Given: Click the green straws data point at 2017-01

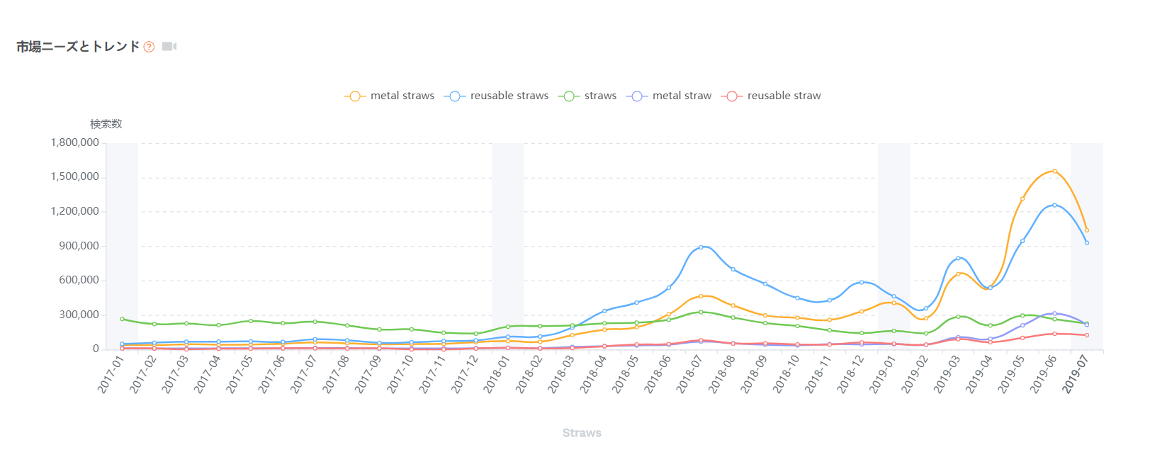Looking at the screenshot, I should (122, 319).
